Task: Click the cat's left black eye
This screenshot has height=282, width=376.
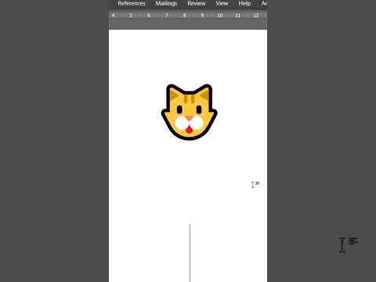Action: [x=179, y=110]
